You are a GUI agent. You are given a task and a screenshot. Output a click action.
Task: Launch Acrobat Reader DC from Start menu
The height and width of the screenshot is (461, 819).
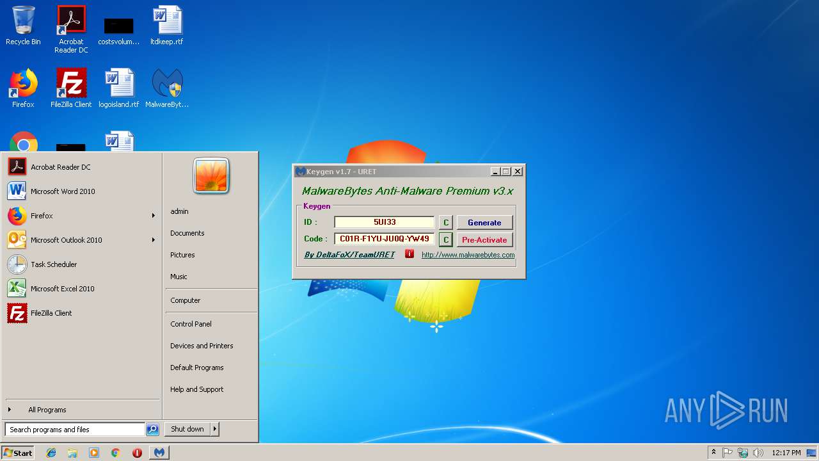(82, 167)
